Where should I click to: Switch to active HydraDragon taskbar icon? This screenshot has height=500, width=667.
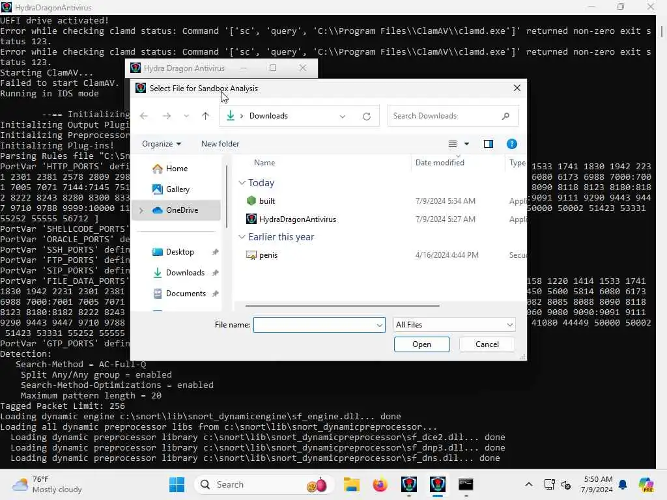(437, 484)
